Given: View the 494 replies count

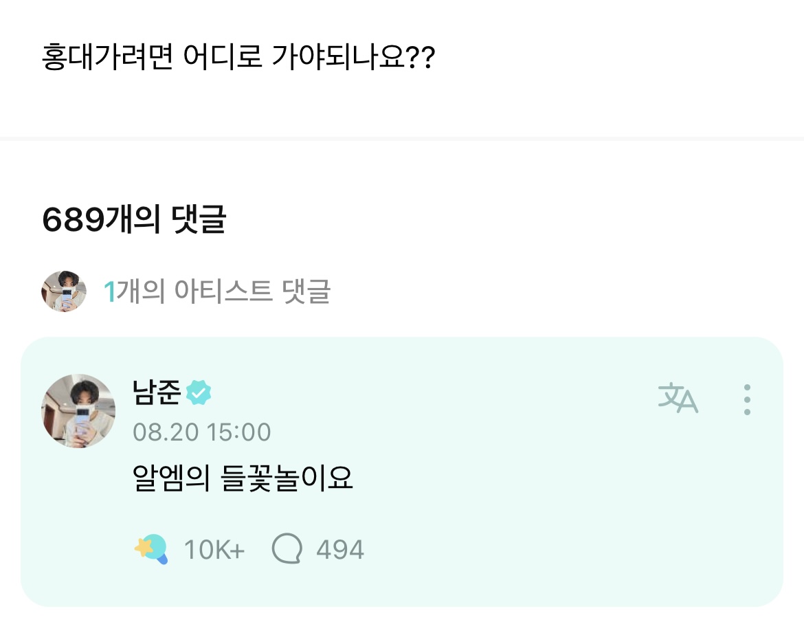Looking at the screenshot, I should click(339, 550).
